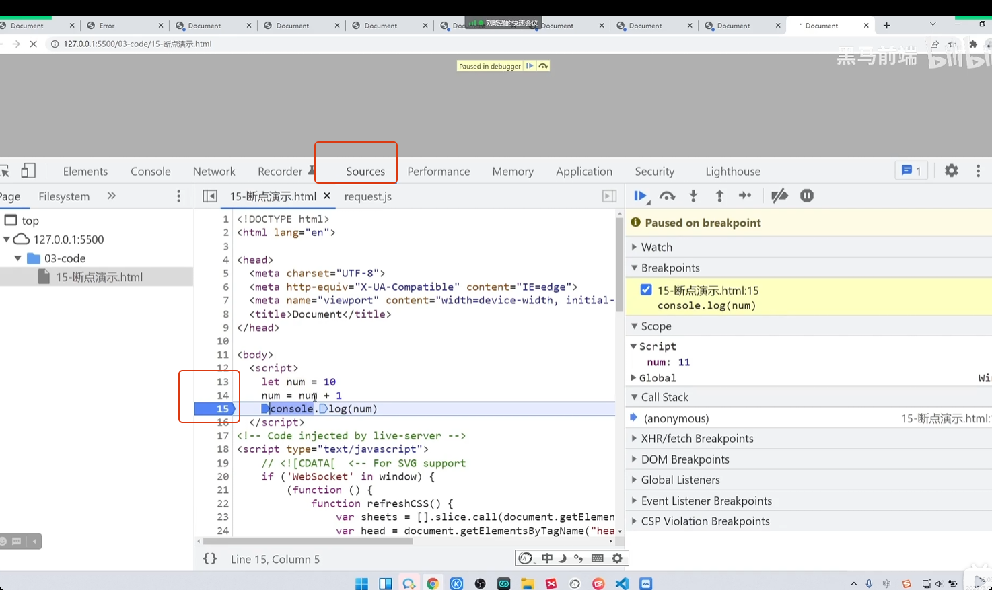Viewport: 992px width, 590px height.
Task: Deactivate breakpoints icon
Action: pos(779,196)
